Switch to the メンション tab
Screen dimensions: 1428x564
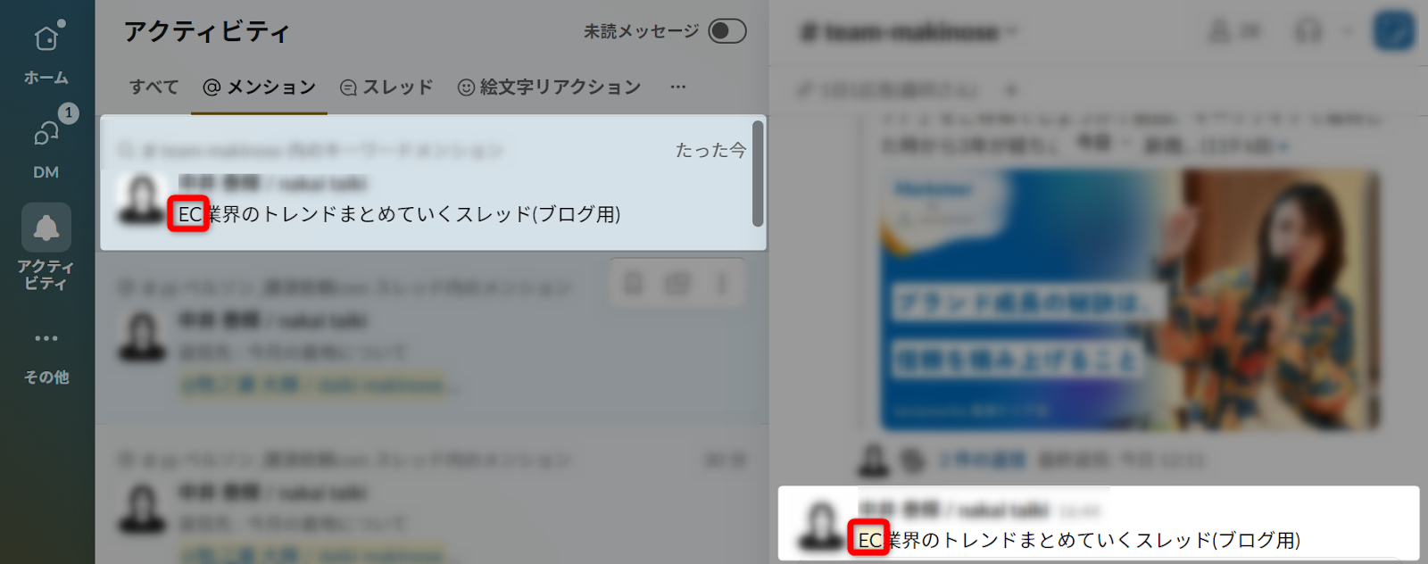point(259,87)
